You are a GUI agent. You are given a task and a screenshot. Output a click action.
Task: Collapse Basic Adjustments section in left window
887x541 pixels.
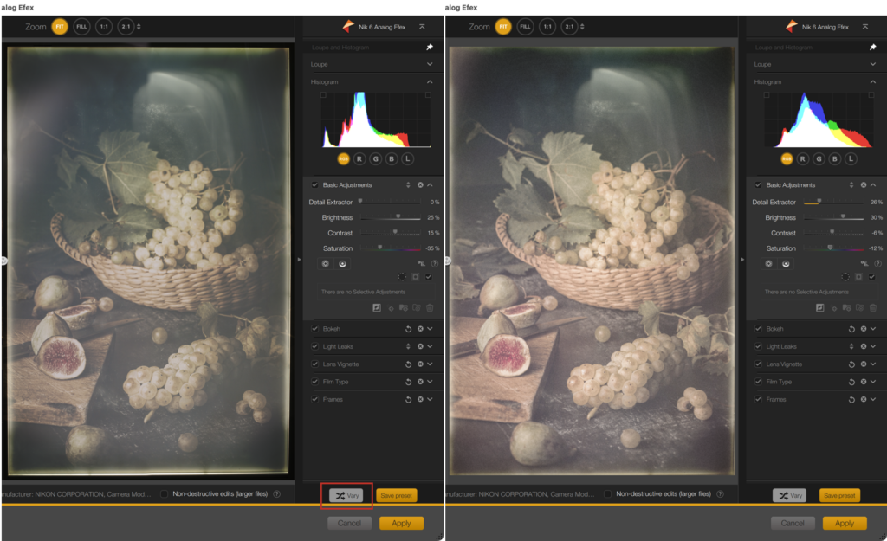pyautogui.click(x=430, y=185)
